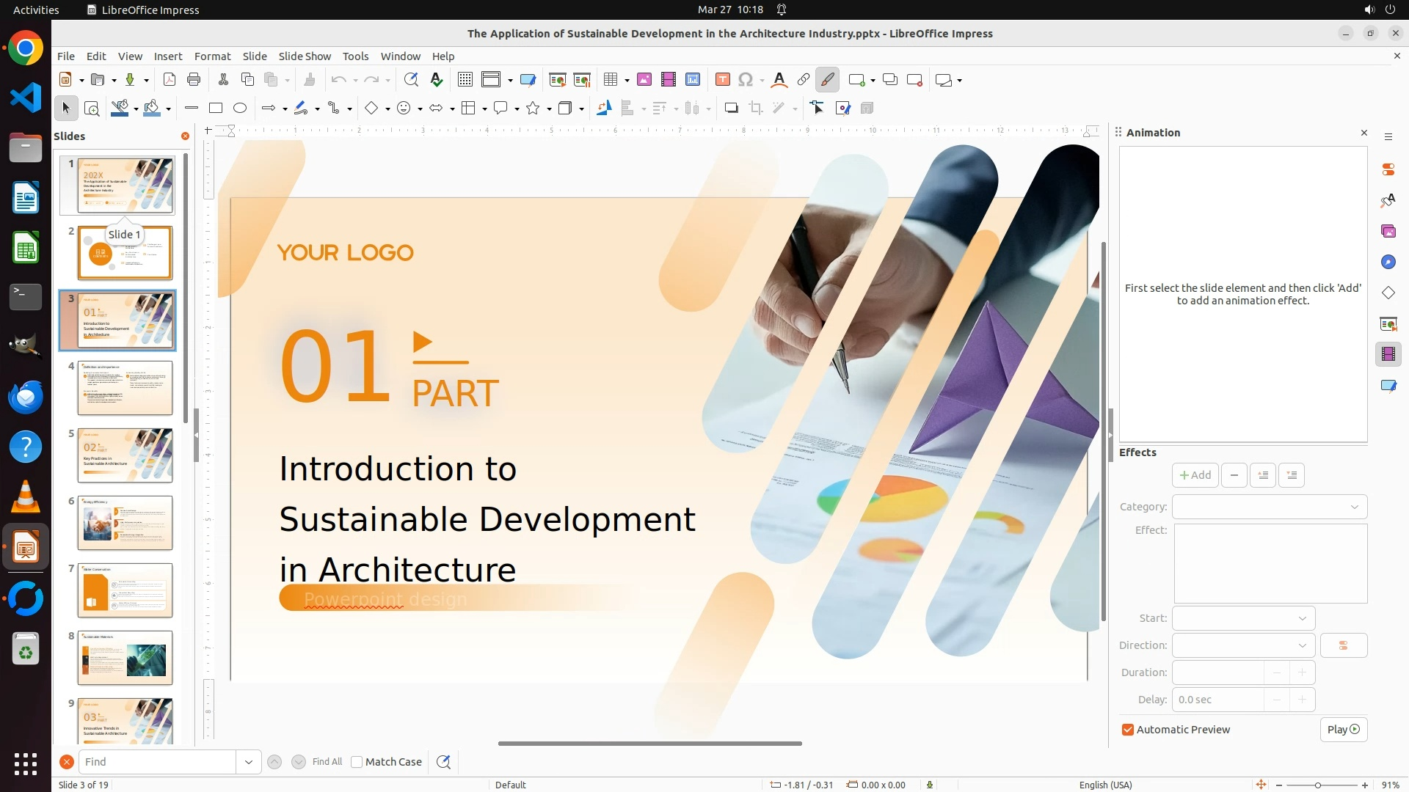Open the Start dropdown in Animation
This screenshot has width=1409, height=792.
[1302, 618]
